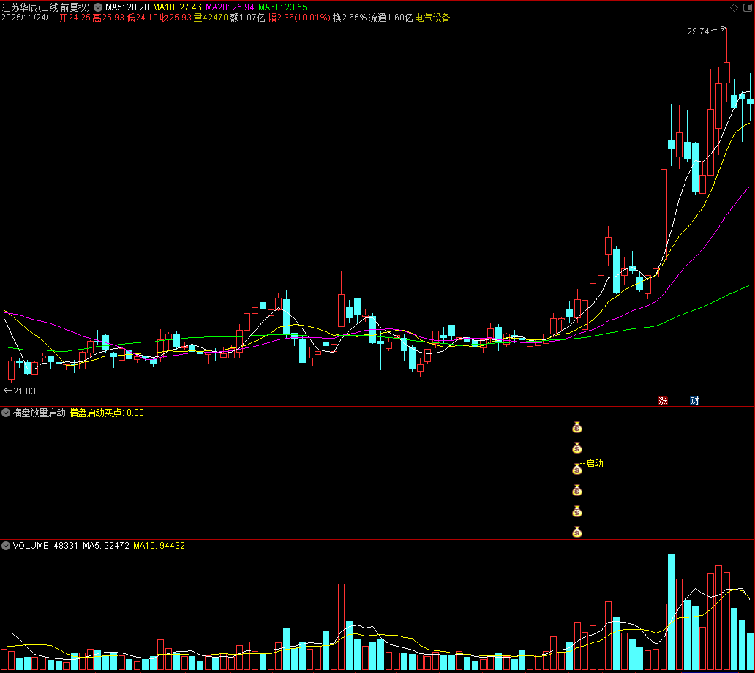The width and height of the screenshot is (755, 673).
Task: Click the 29.74 highest price label
Action: [x=698, y=31]
